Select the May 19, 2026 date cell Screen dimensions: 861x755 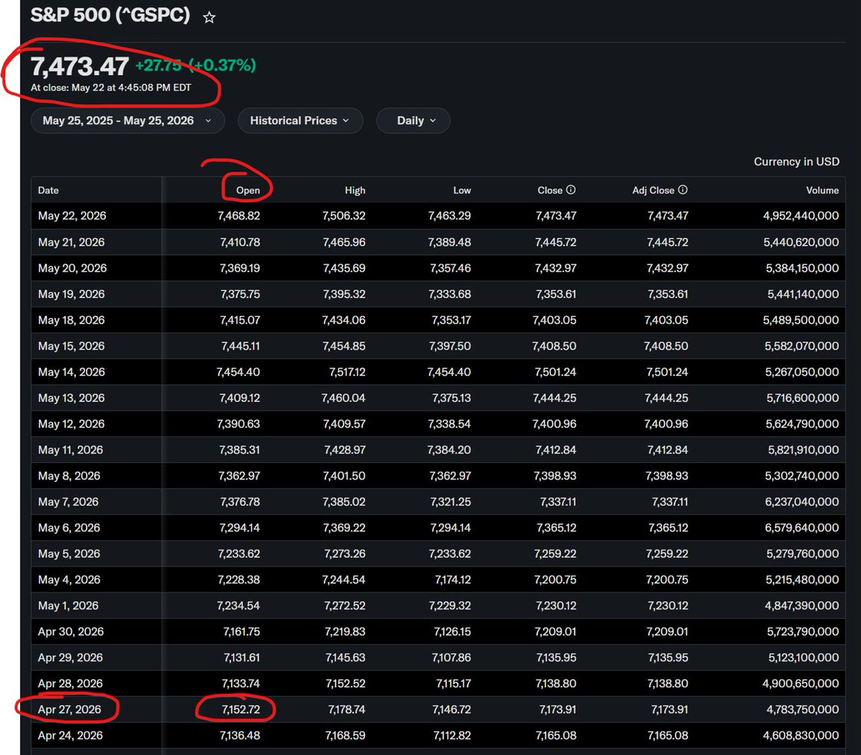tap(72, 294)
